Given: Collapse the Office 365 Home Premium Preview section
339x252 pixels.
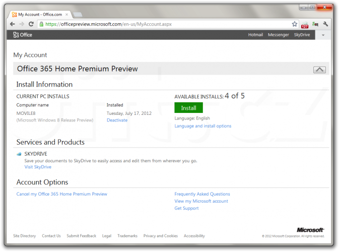Looking at the screenshot, I should [319, 70].
